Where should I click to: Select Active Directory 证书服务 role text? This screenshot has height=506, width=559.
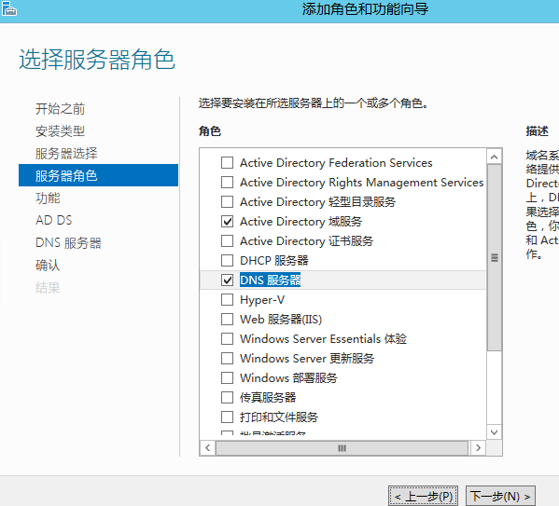[x=307, y=241]
